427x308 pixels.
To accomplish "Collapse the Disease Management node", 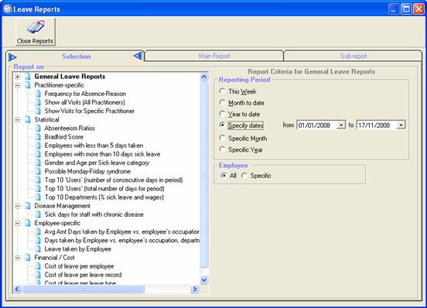I will 18,206.
